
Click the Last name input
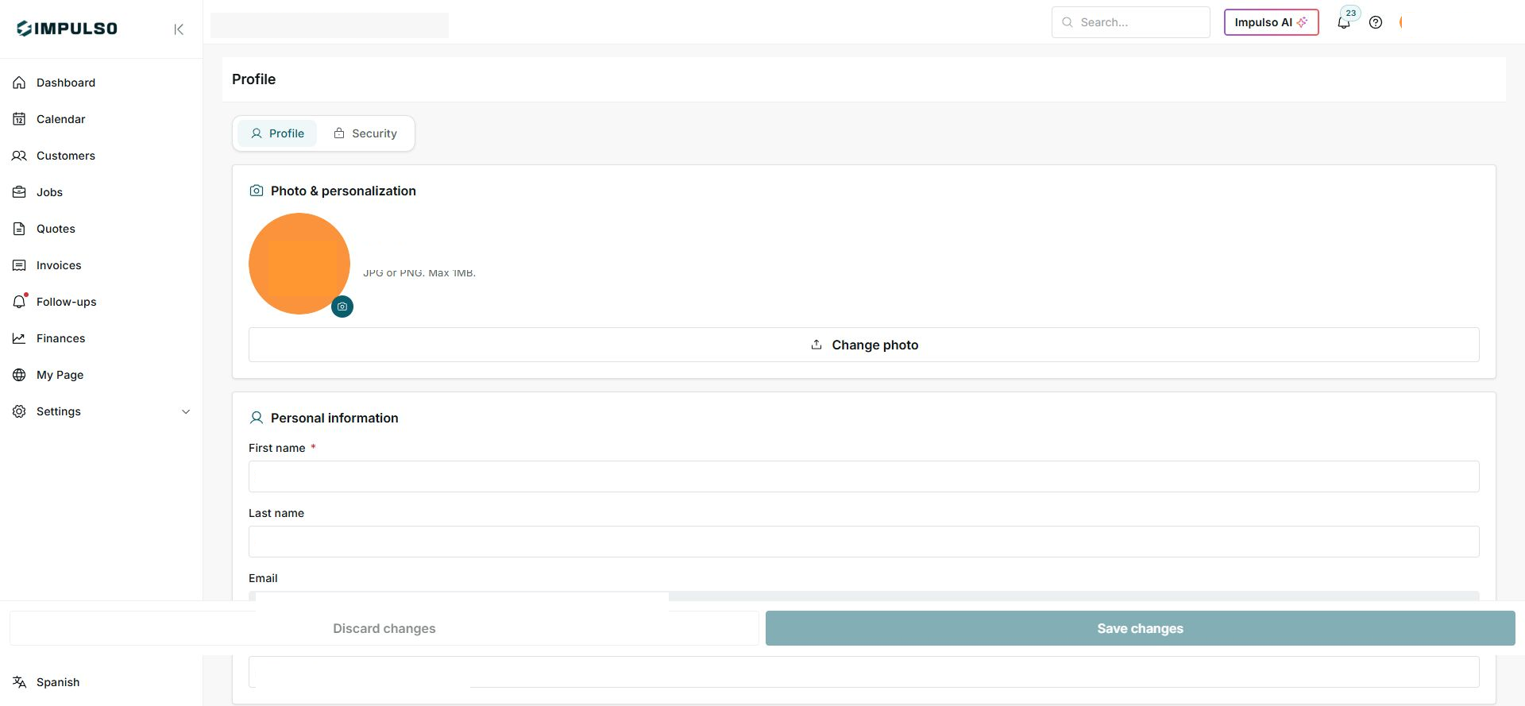(x=864, y=542)
